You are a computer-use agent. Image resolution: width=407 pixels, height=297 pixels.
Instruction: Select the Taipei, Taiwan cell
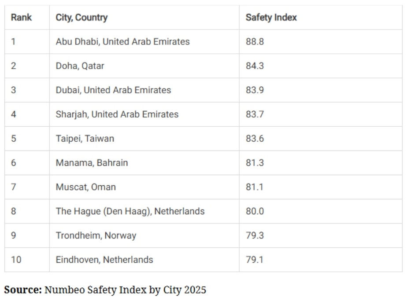coord(144,139)
